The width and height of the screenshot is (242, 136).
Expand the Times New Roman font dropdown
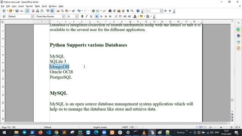[x=64, y=16]
